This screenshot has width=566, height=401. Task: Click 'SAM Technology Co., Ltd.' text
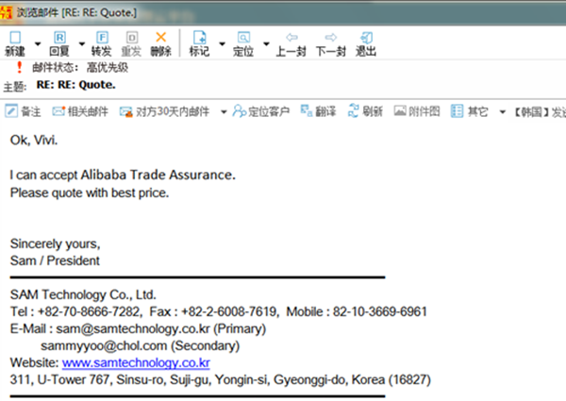83,294
